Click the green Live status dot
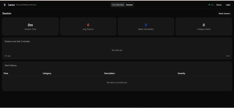 (209, 5)
